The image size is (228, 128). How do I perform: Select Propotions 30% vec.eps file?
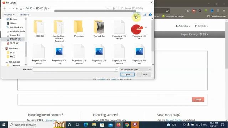pyautogui.click(x=119, y=54)
